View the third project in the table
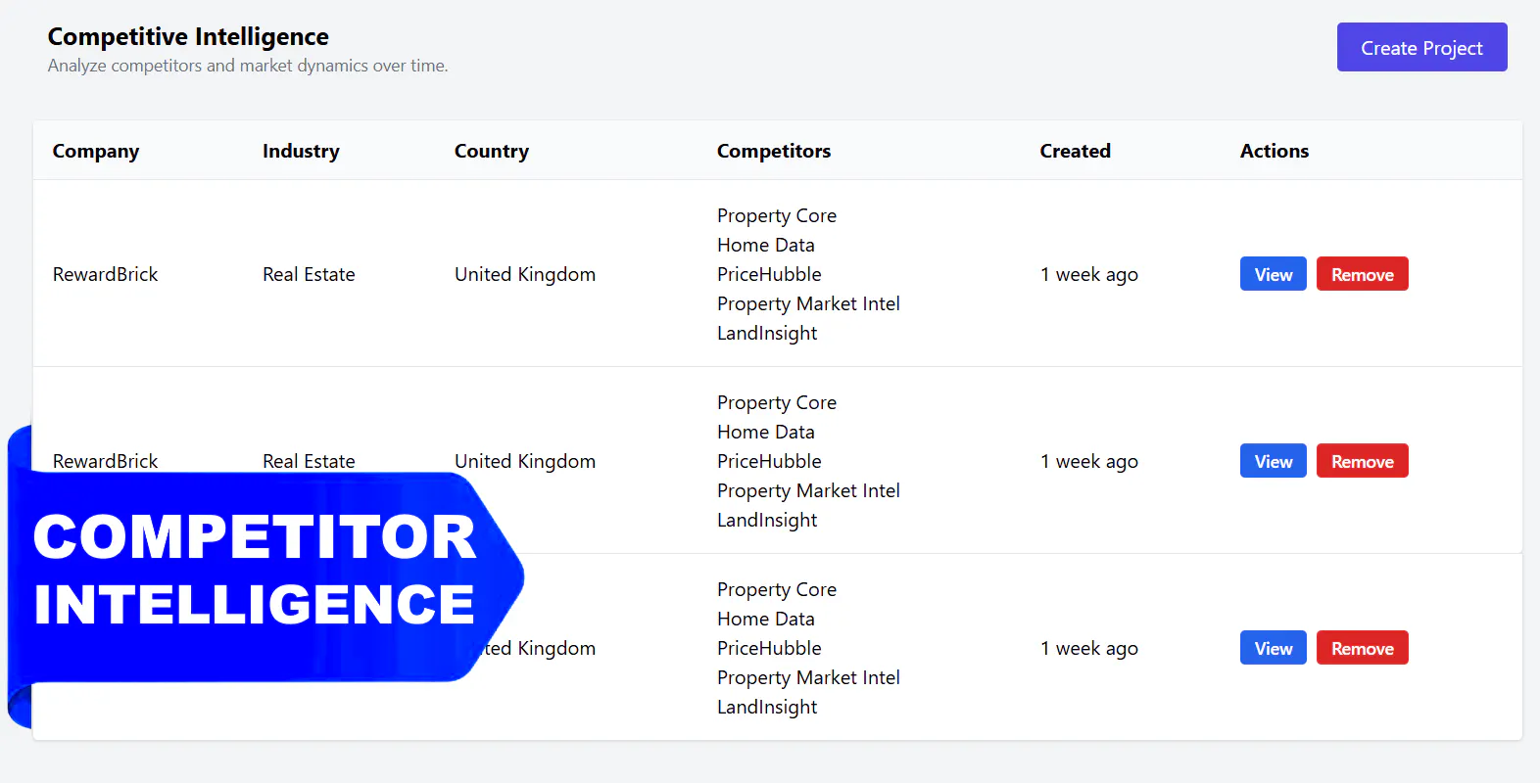1540x783 pixels. click(x=1273, y=648)
